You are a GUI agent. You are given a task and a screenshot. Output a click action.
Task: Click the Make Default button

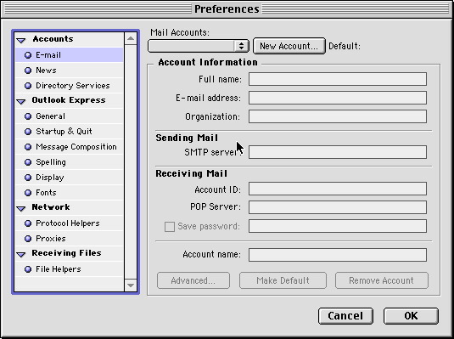coord(283,280)
